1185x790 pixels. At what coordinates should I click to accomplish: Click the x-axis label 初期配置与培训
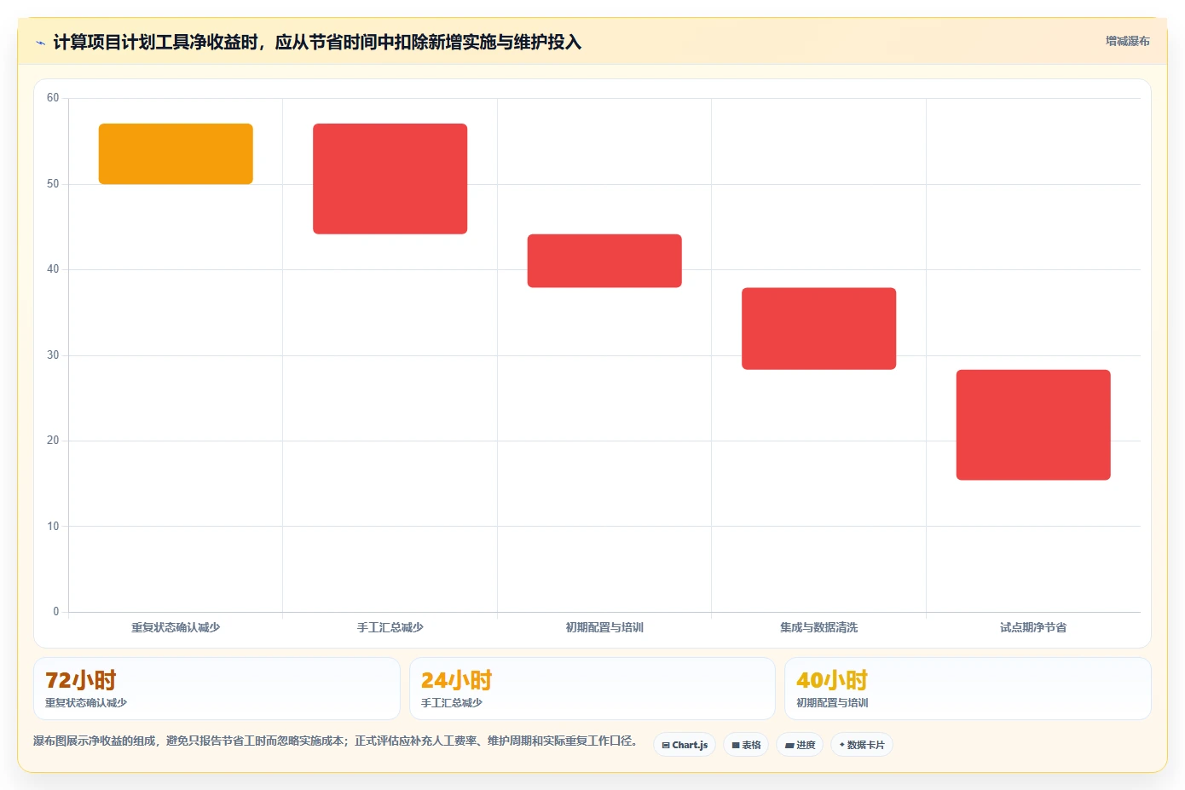point(604,627)
